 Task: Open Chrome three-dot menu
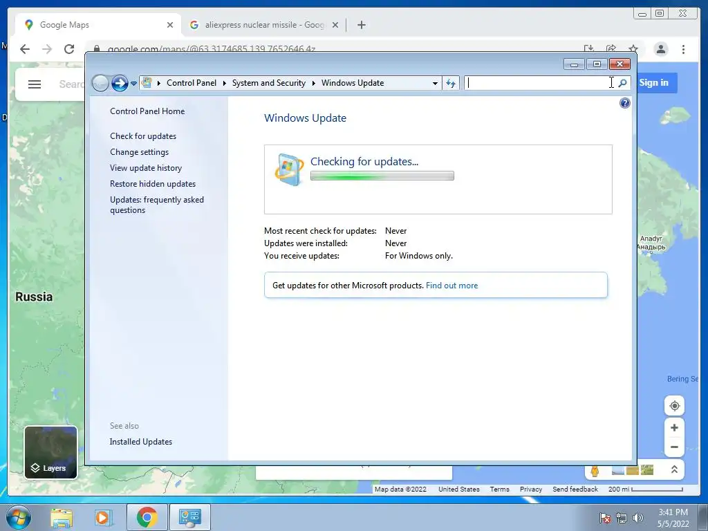point(683,49)
